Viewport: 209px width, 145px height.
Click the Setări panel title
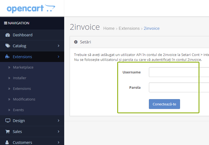(86, 42)
